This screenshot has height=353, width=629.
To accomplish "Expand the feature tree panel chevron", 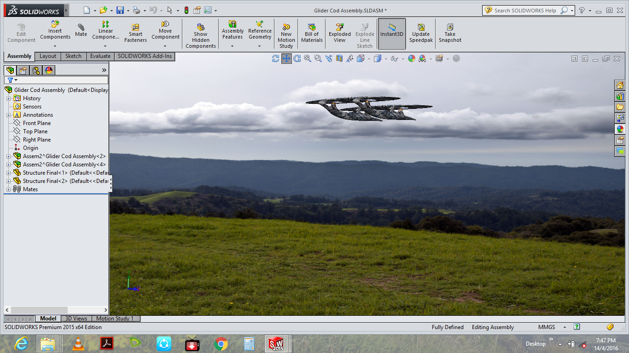I will click(x=104, y=70).
